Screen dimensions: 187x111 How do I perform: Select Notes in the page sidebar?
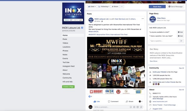pyautogui.click(x=65, y=55)
